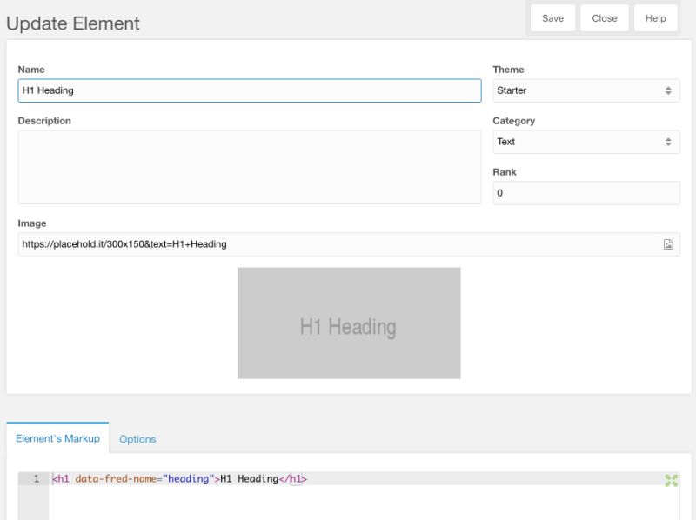
Task: Click into the Description text area
Action: point(250,167)
